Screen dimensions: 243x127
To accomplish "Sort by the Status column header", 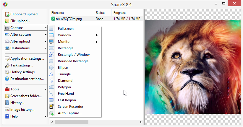I will tap(103, 13).
